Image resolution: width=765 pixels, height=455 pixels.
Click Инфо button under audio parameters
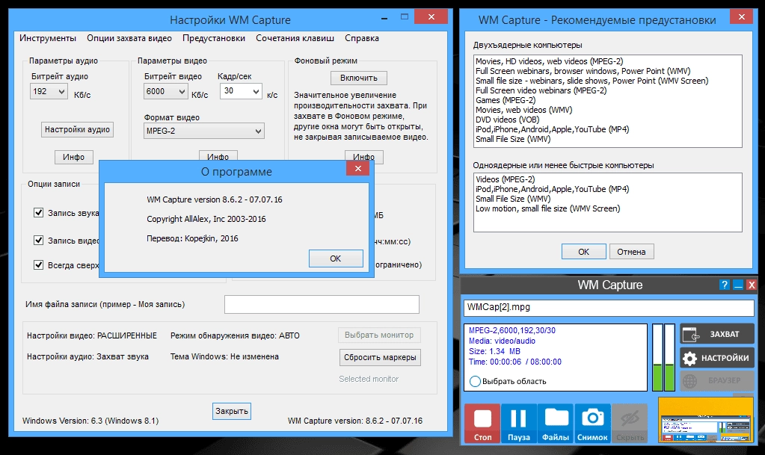[x=74, y=157]
